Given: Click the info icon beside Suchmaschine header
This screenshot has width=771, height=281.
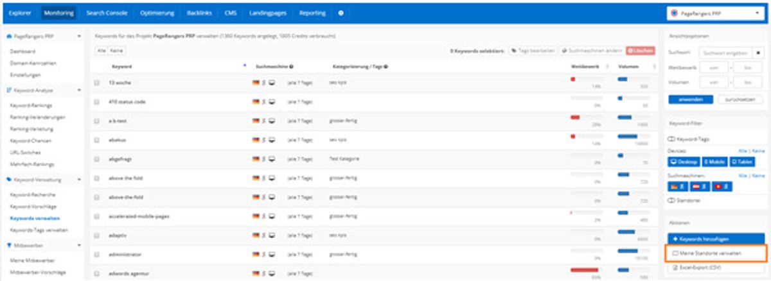Looking at the screenshot, I should coord(292,66).
